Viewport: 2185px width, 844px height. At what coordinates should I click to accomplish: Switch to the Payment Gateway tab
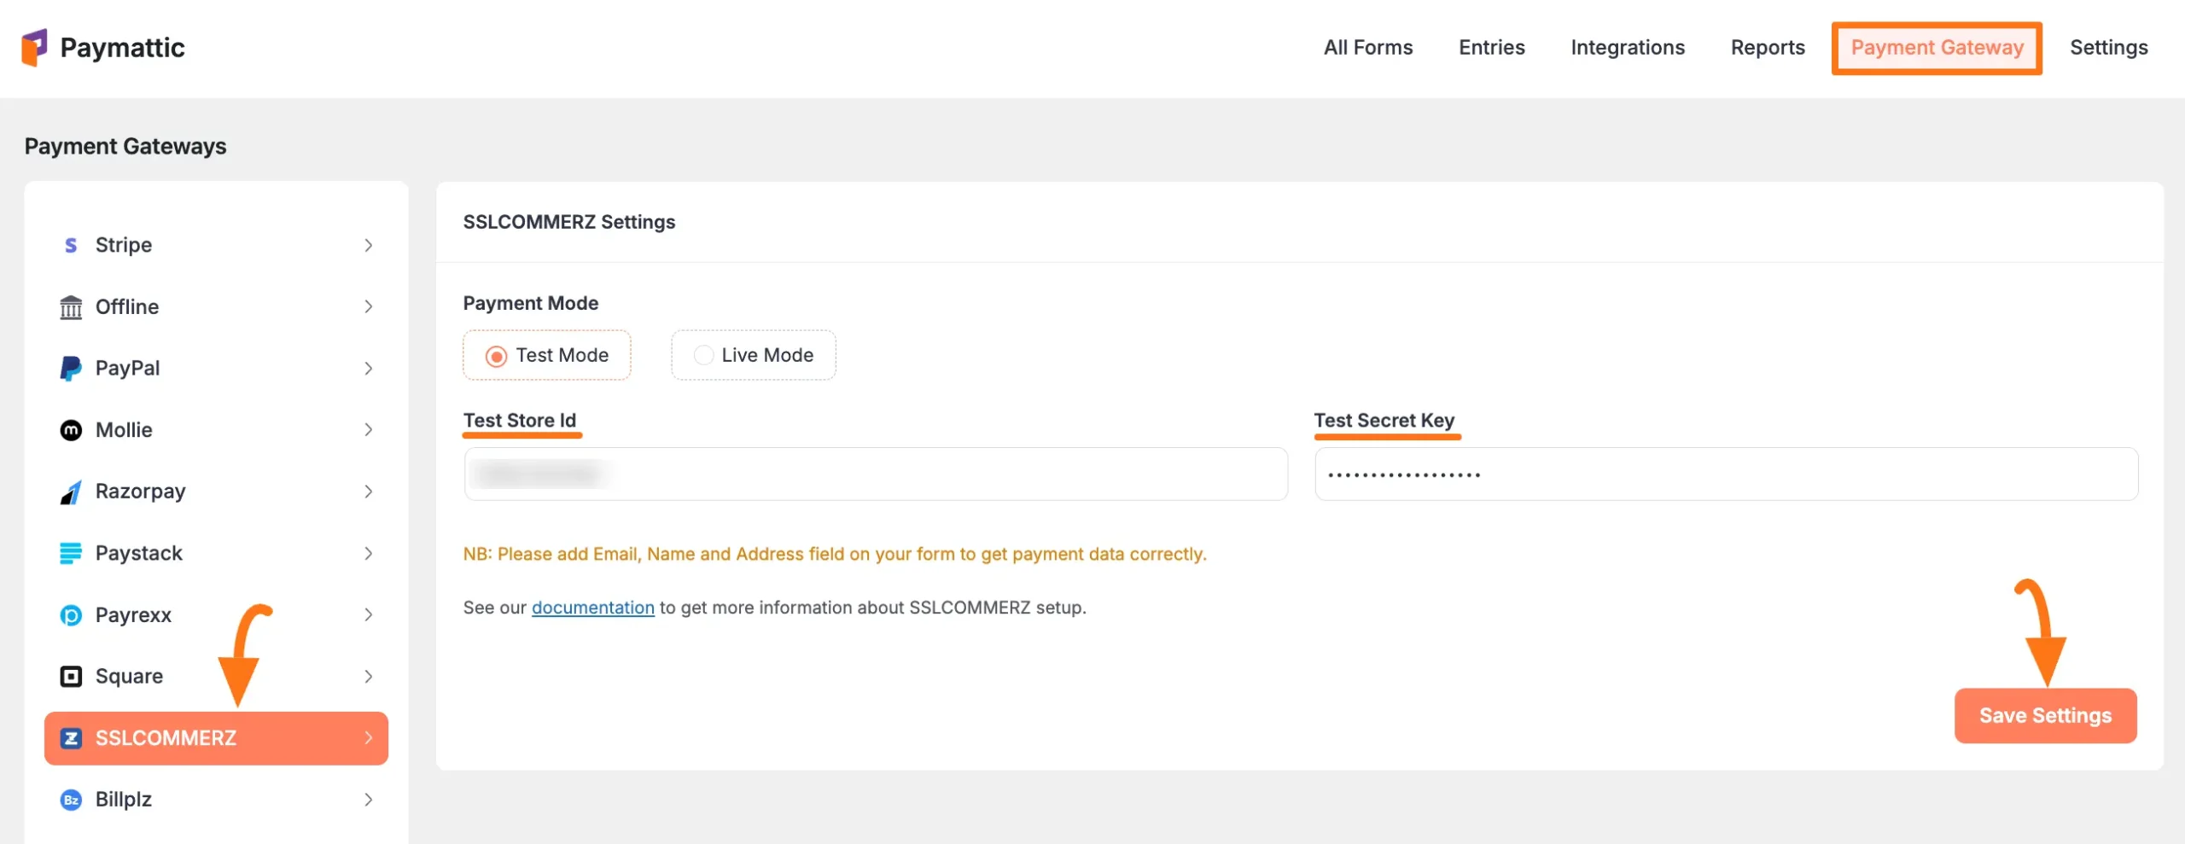pyautogui.click(x=1937, y=48)
